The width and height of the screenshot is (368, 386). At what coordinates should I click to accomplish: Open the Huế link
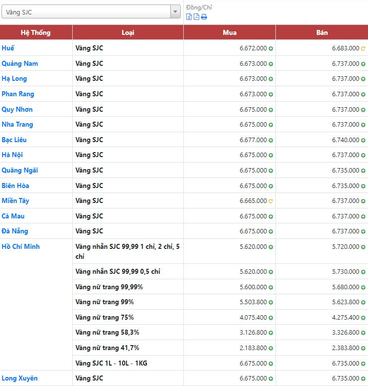(x=8, y=48)
